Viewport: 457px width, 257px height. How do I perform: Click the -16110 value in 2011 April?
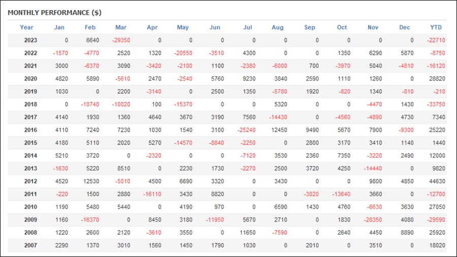click(x=152, y=194)
